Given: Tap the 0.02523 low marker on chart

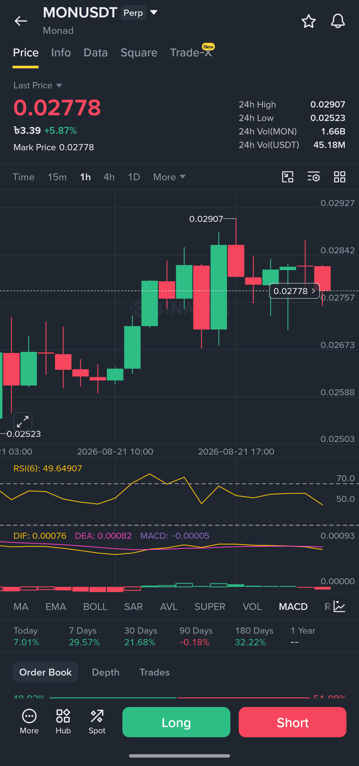Looking at the screenshot, I should tap(24, 434).
